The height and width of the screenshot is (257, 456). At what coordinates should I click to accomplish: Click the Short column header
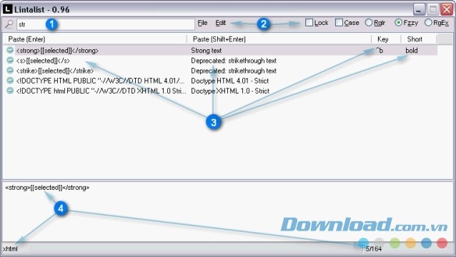click(x=419, y=39)
